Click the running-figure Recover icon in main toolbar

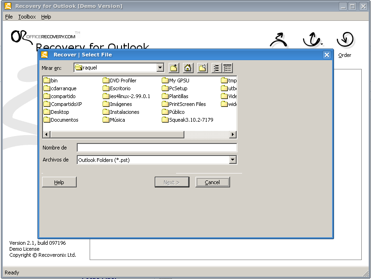279,40
